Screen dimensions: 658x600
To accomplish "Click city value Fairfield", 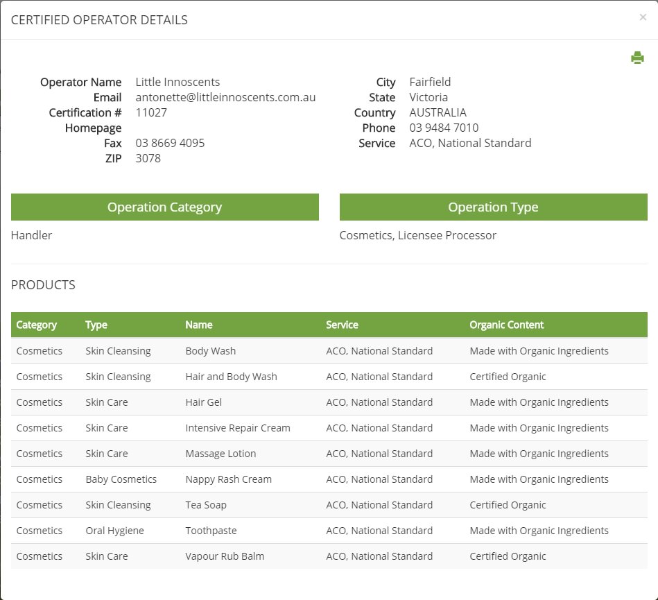I will tap(430, 82).
